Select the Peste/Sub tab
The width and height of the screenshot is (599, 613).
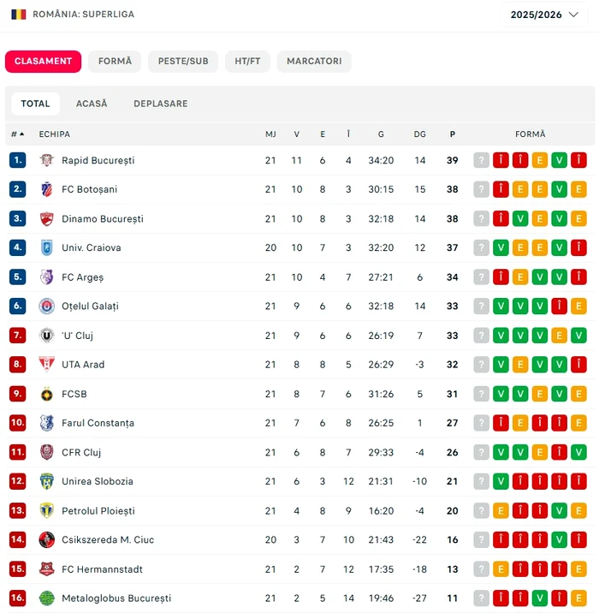tap(183, 62)
